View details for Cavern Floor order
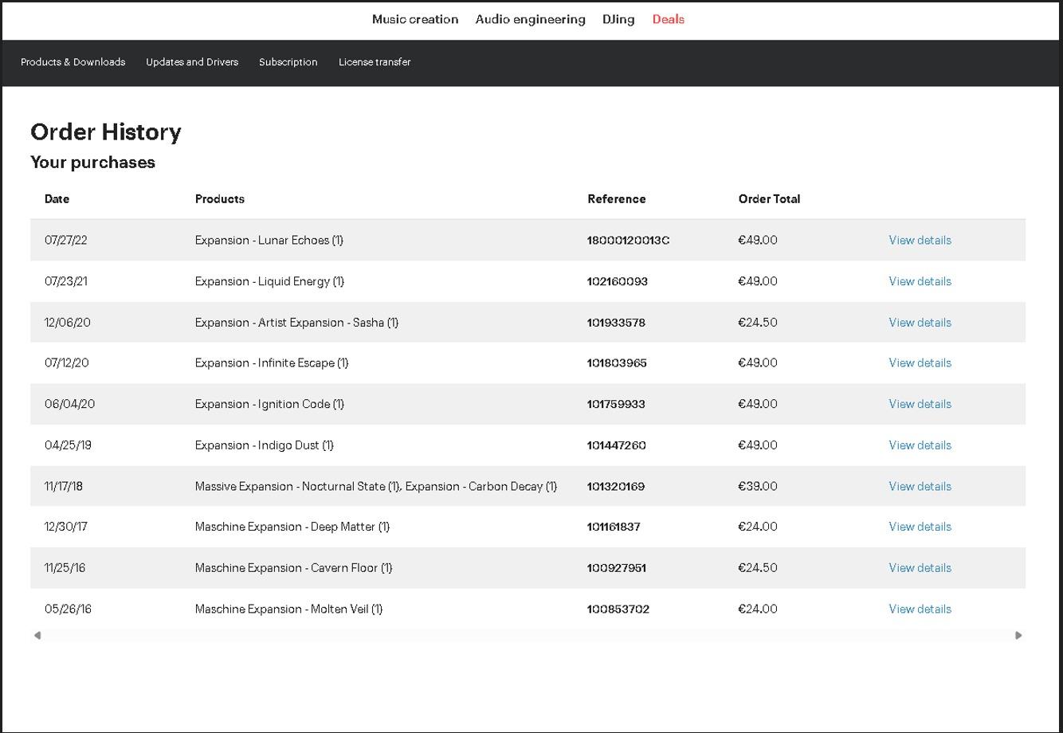 (x=920, y=568)
